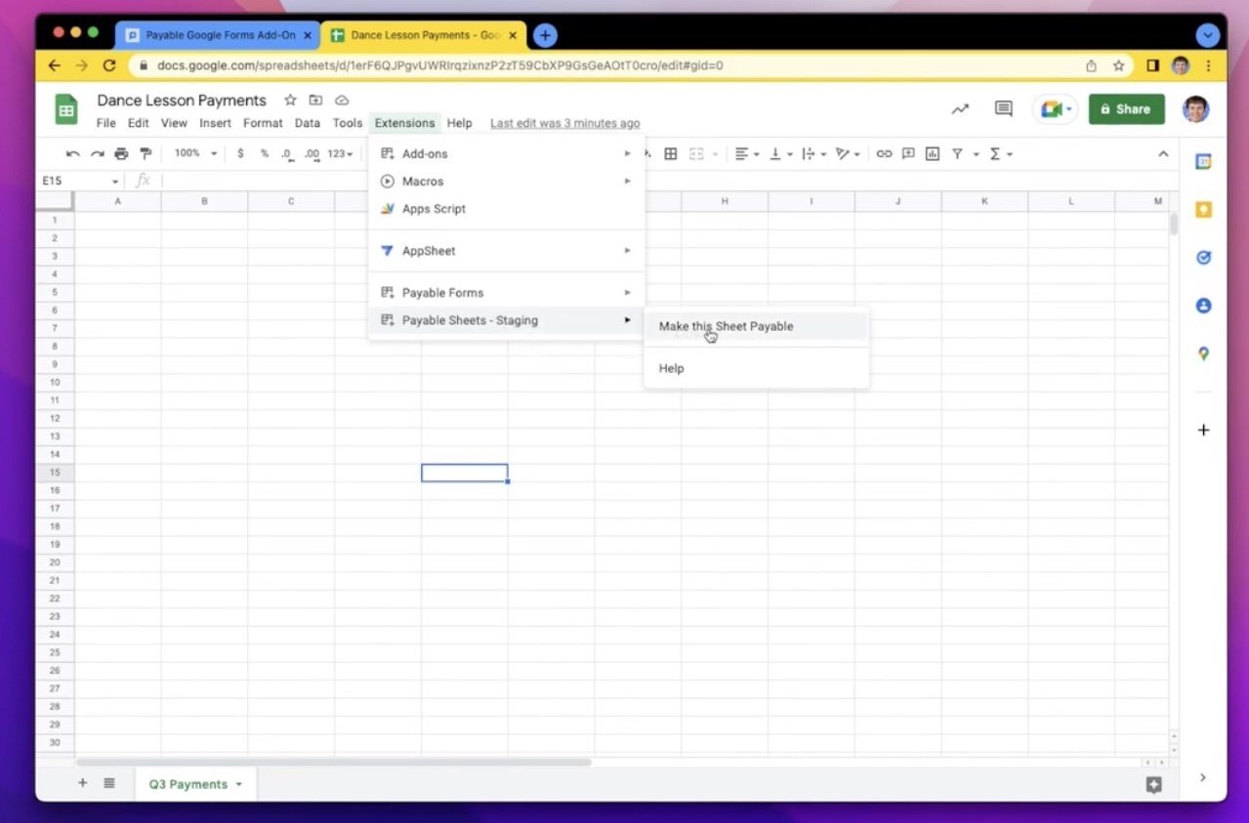Print the spreadsheet
The width and height of the screenshot is (1249, 823).
(x=121, y=153)
